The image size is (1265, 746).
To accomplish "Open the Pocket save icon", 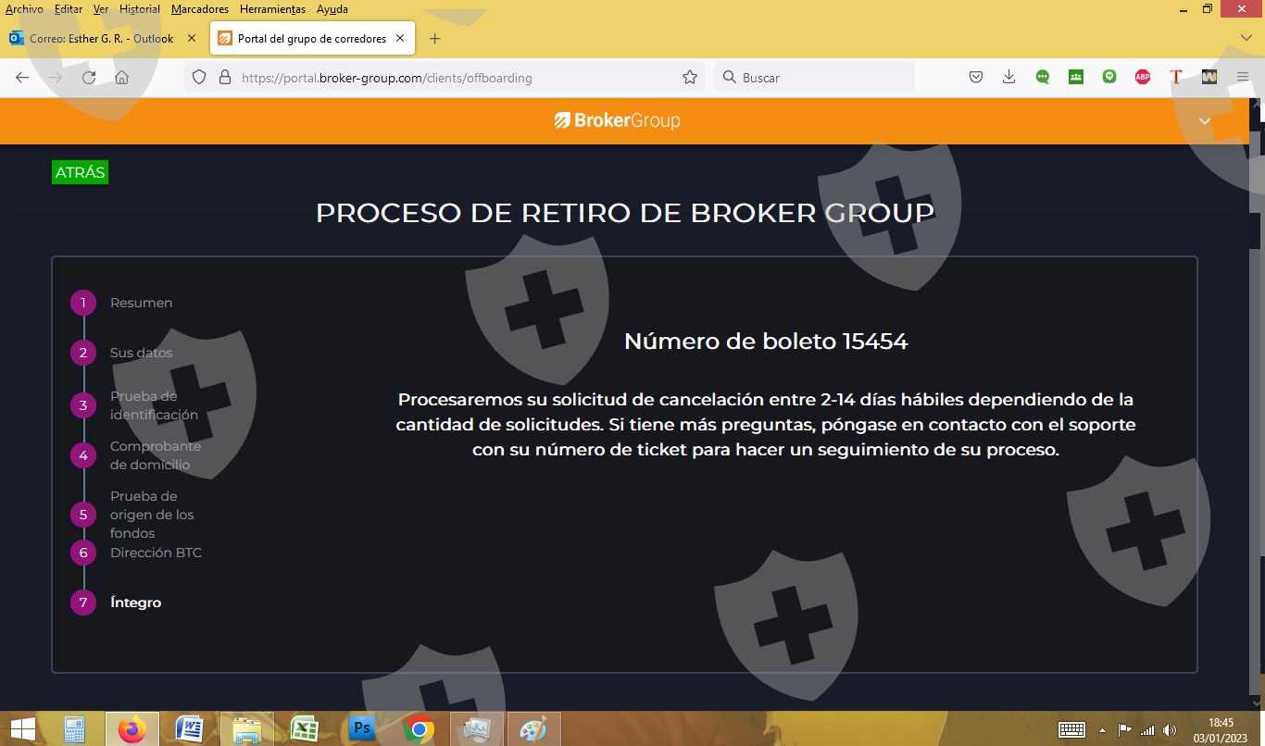I will point(975,78).
